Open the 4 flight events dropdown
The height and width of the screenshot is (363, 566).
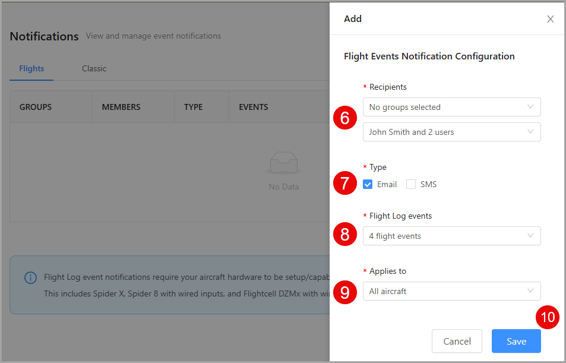click(x=451, y=236)
